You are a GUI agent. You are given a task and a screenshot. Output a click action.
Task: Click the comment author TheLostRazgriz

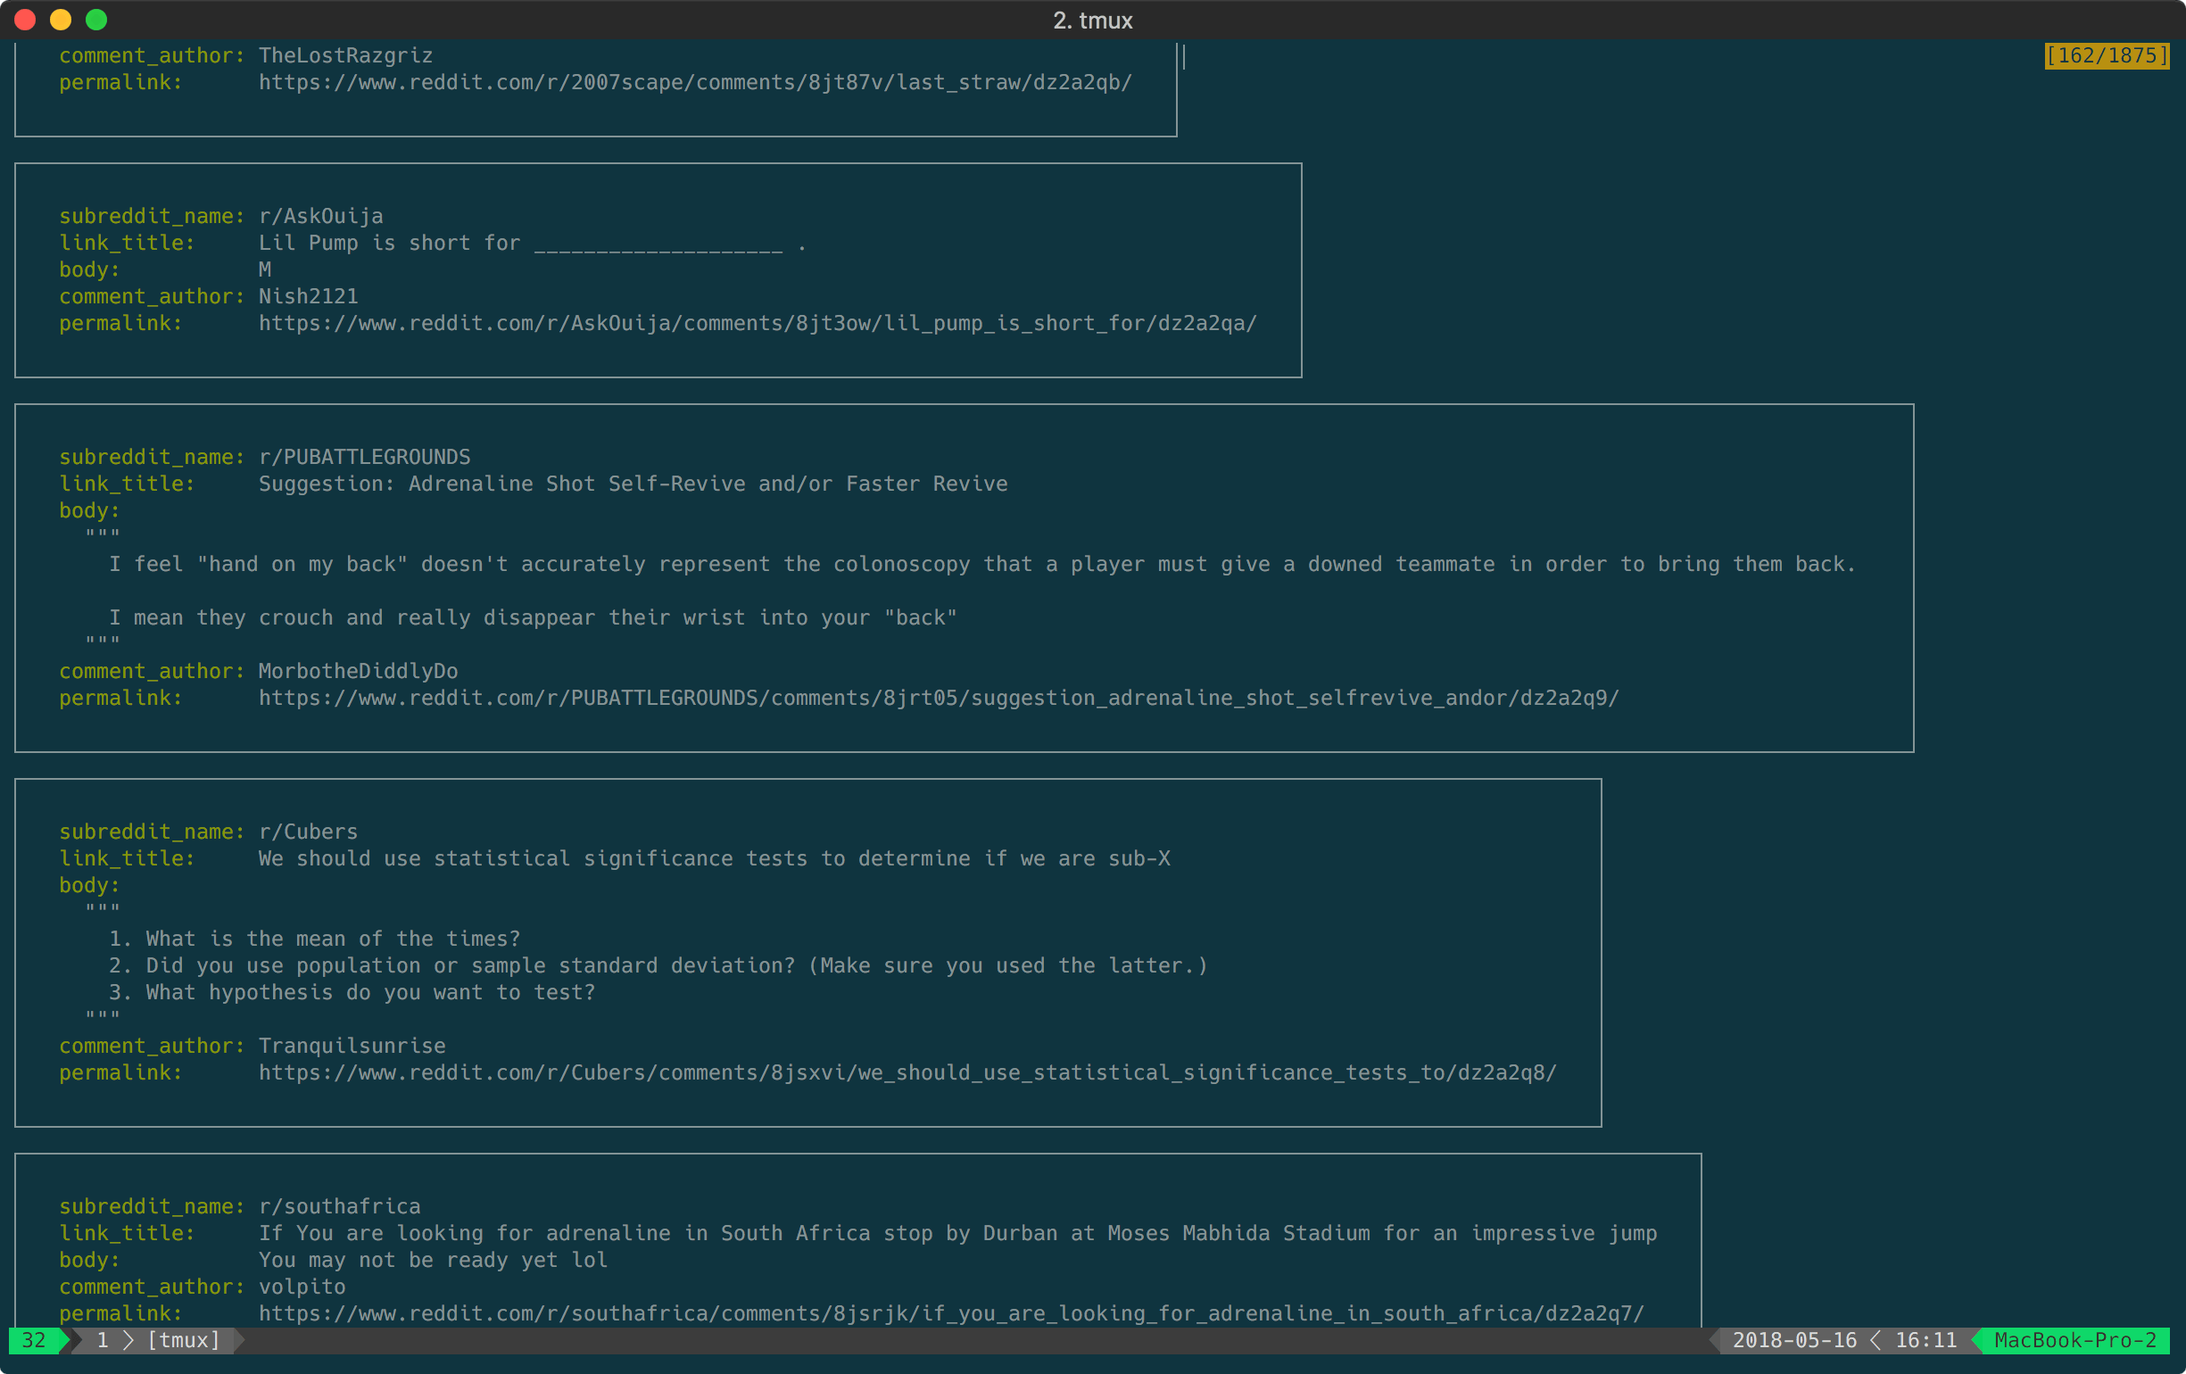click(346, 55)
